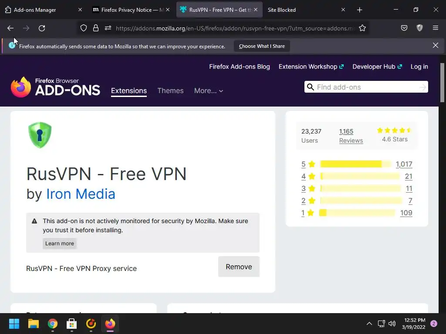Viewport: 446px width, 334px height.
Task: Open media player app in taskbar
Action: point(91,324)
